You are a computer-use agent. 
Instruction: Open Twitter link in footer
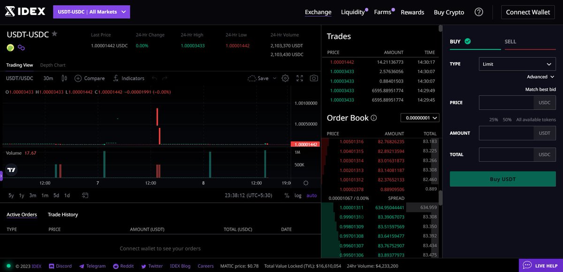tap(152, 266)
